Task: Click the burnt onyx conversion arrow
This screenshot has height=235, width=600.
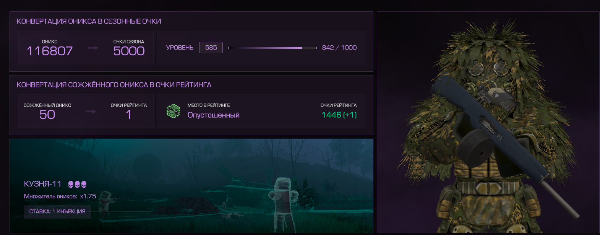Action: (x=91, y=112)
